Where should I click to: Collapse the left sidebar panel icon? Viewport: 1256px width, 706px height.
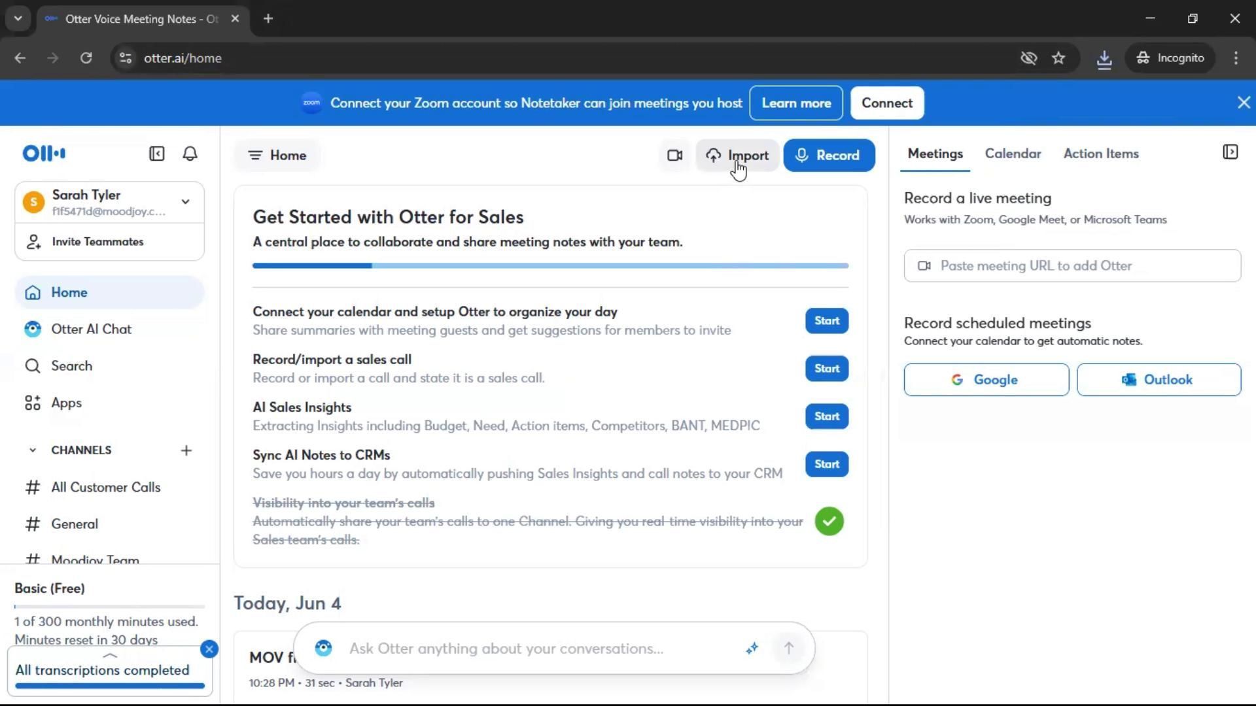click(156, 154)
